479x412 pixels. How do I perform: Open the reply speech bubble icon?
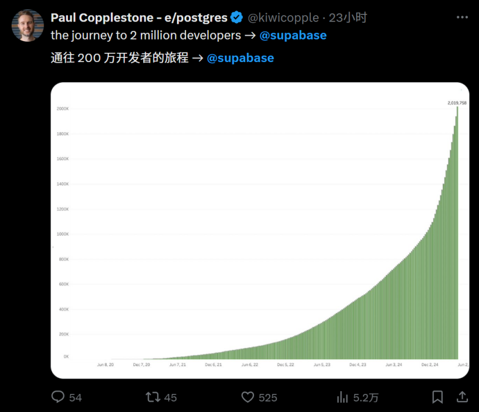click(x=58, y=397)
